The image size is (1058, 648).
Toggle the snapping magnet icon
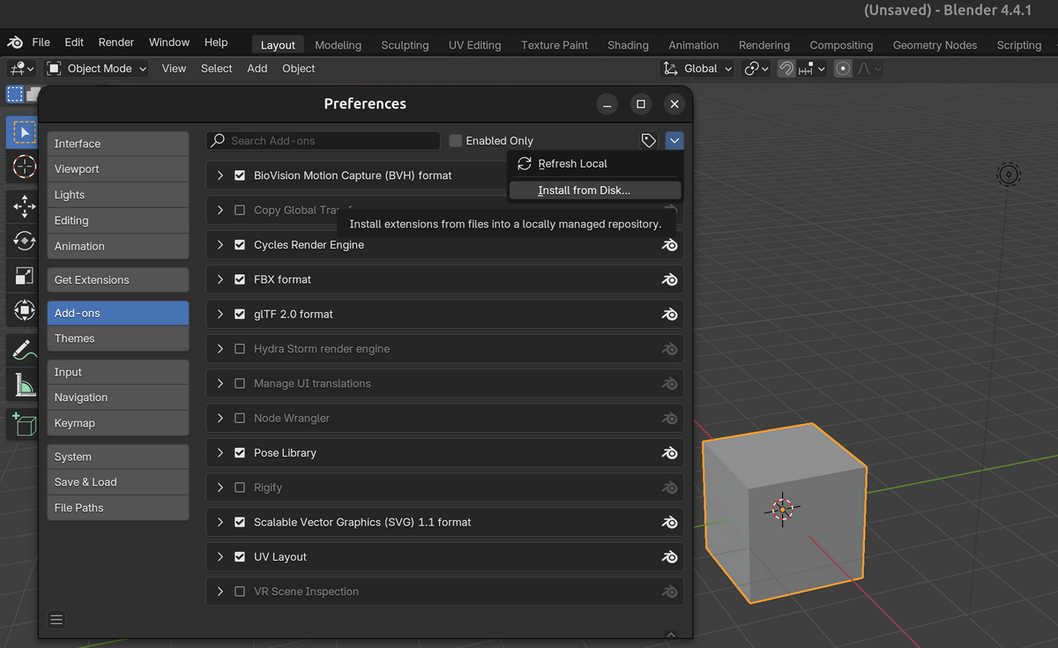[x=786, y=69]
